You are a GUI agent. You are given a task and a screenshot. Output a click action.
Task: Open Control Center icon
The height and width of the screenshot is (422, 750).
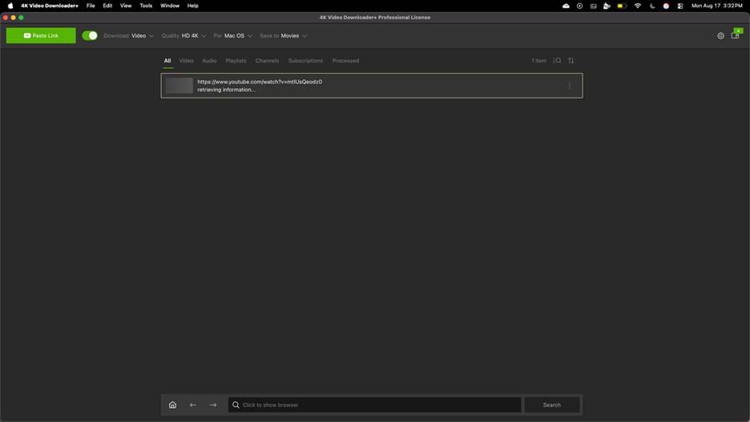pos(680,6)
